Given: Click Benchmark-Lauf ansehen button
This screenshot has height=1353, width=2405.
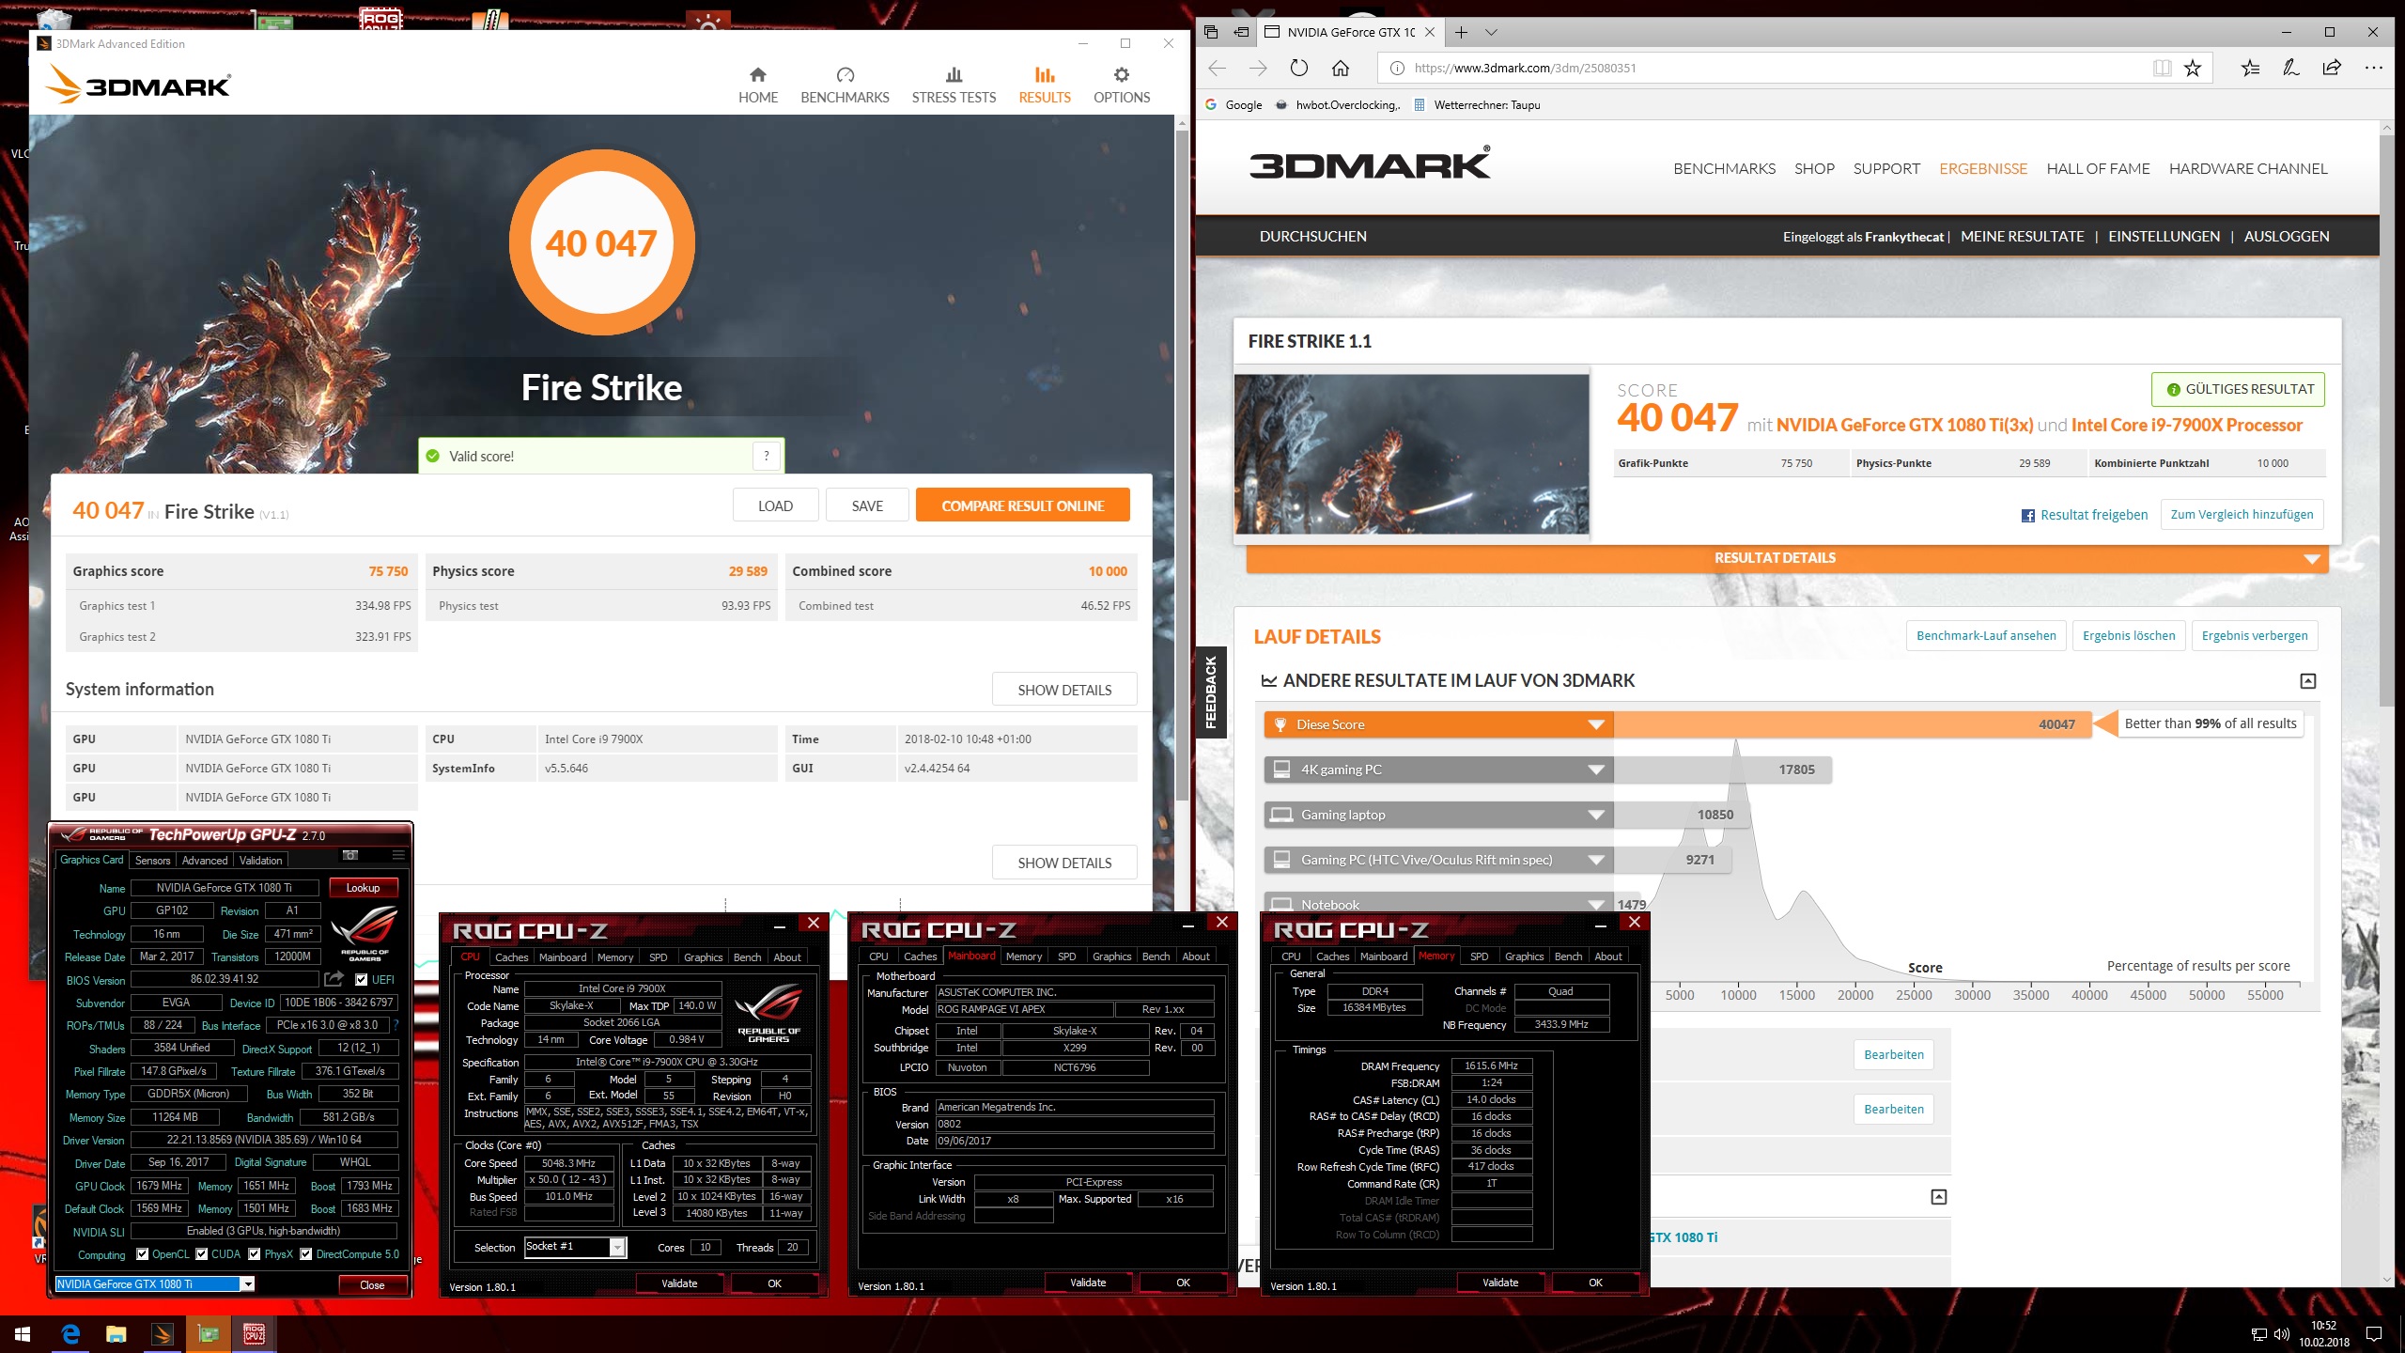Looking at the screenshot, I should coord(1986,636).
